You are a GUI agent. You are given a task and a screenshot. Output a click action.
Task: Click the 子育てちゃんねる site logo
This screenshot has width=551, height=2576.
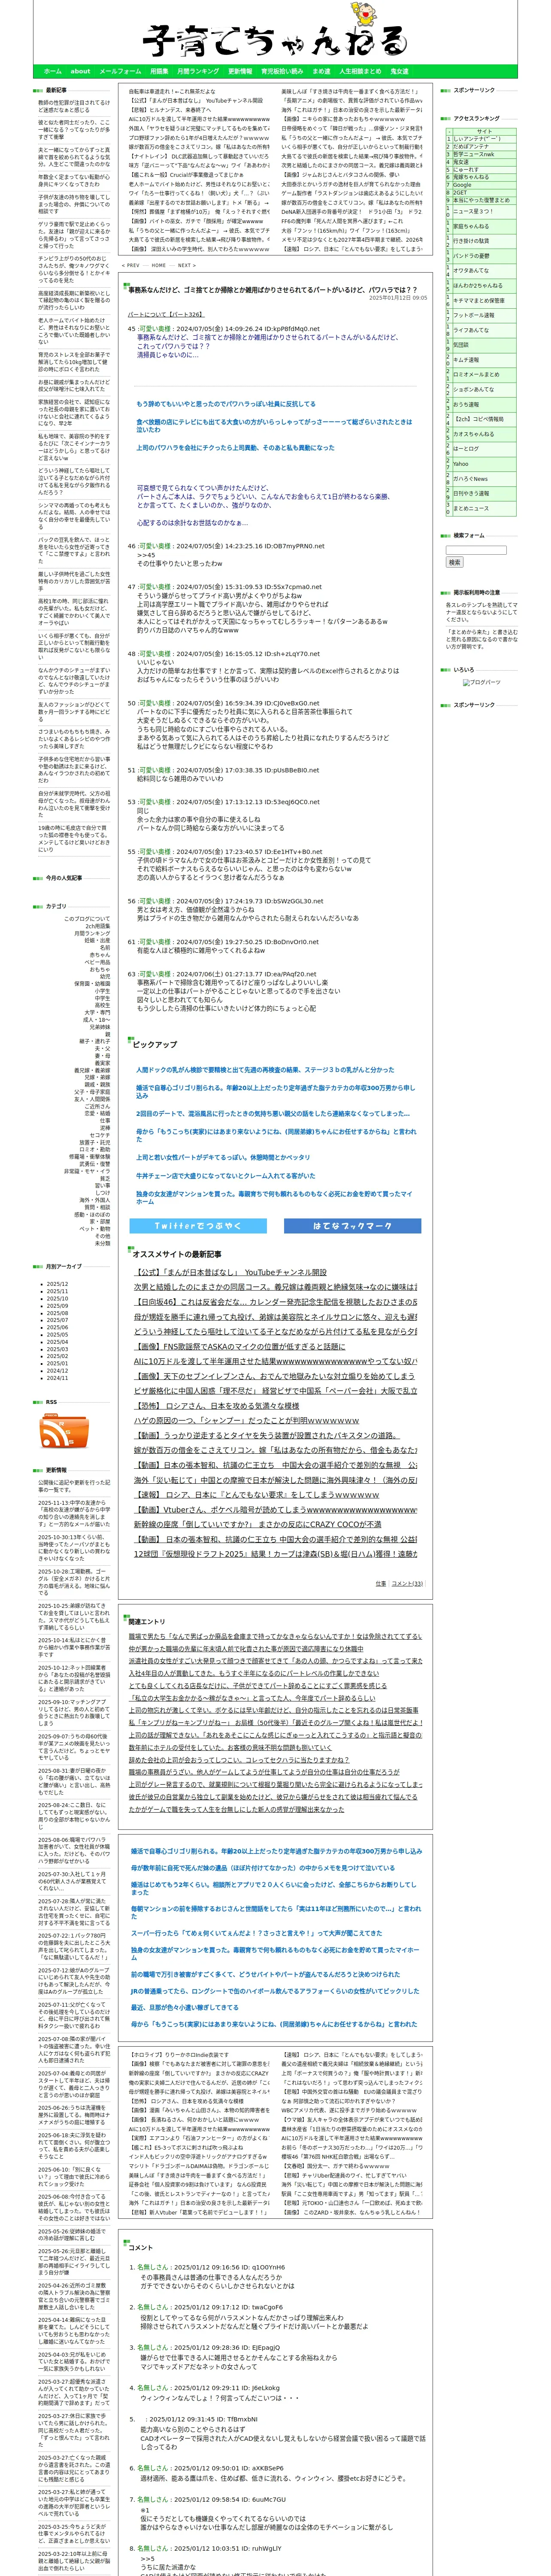pyautogui.click(x=275, y=33)
